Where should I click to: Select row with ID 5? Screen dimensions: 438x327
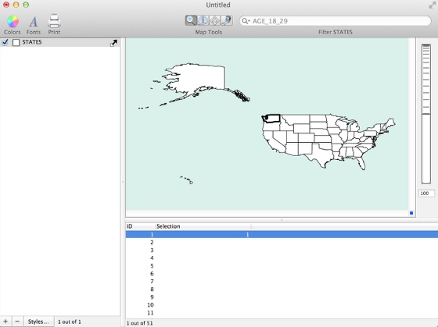coord(282,265)
